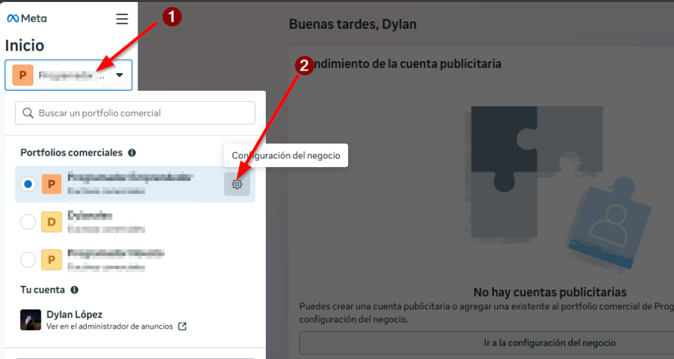Select the radio button for the D portfolio

point(28,222)
